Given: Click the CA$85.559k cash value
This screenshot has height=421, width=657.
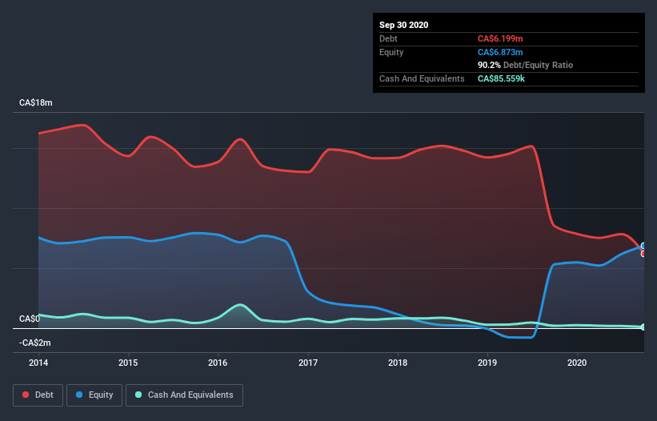Looking at the screenshot, I should click(x=501, y=78).
